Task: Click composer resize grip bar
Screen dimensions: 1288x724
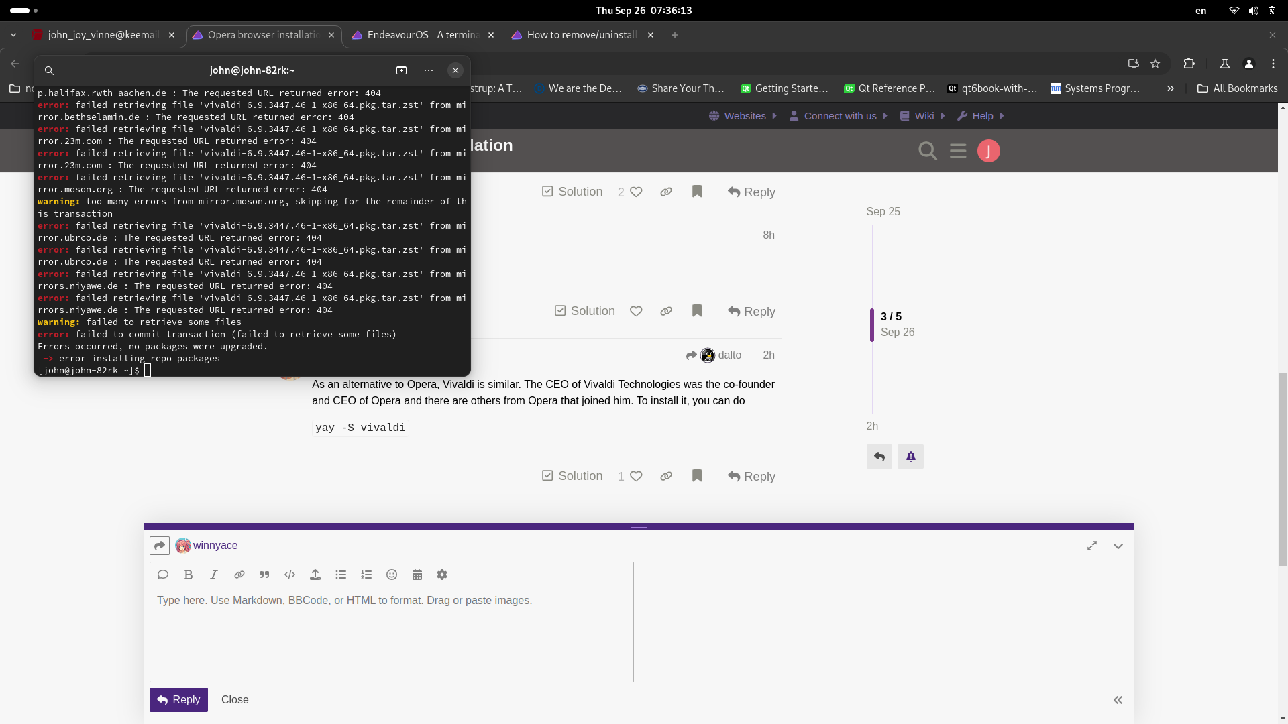Action: click(639, 526)
